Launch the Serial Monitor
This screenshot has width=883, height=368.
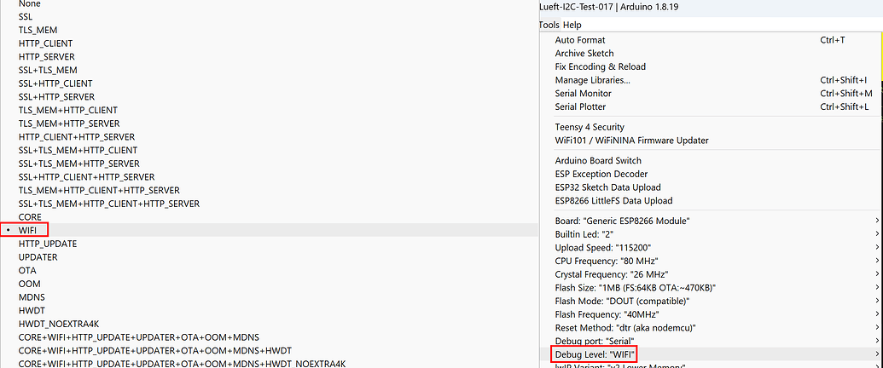click(x=583, y=94)
